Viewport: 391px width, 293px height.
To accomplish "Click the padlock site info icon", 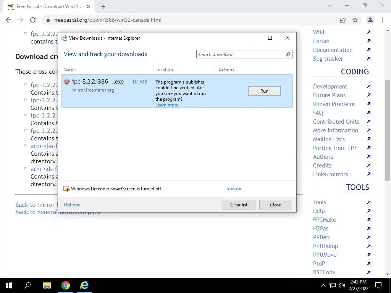I will click(48, 20).
